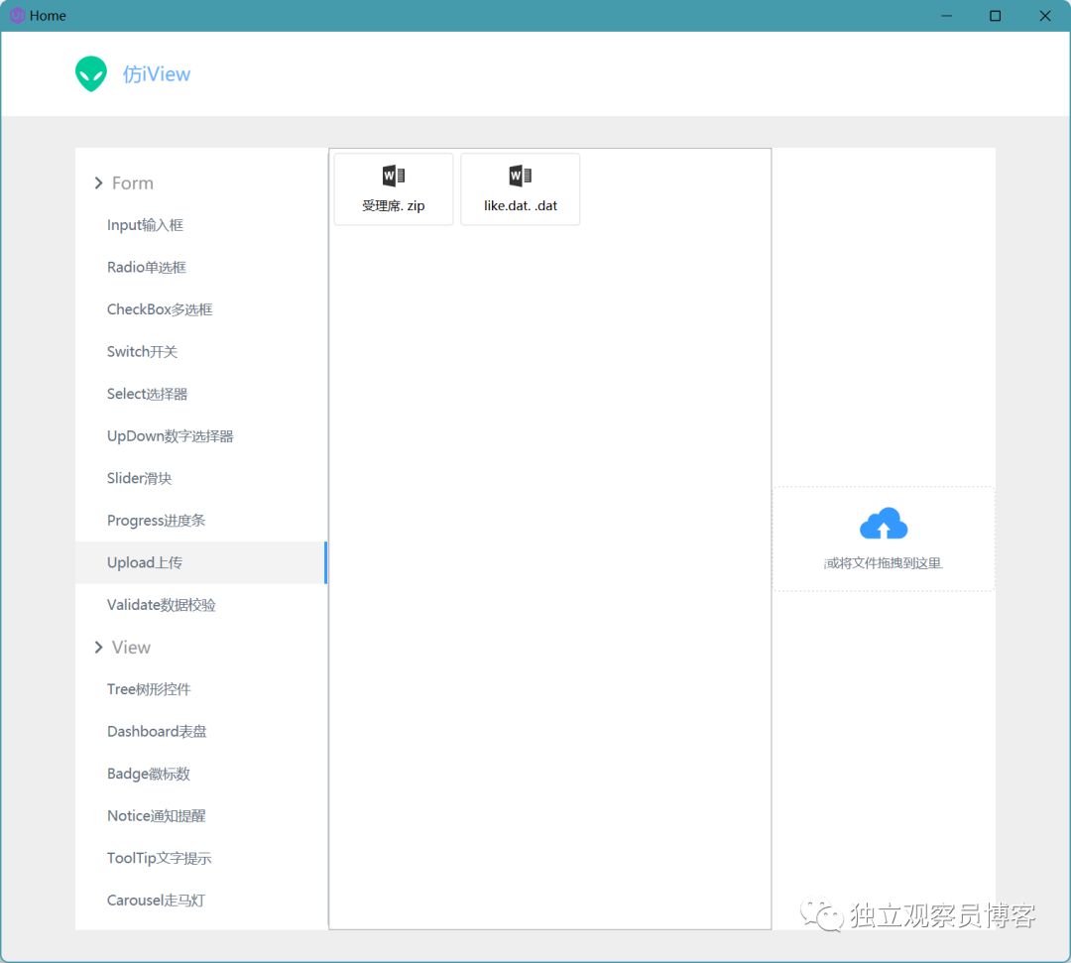Open Validate数据校验 in the sidebar
1071x963 pixels.
[160, 605]
